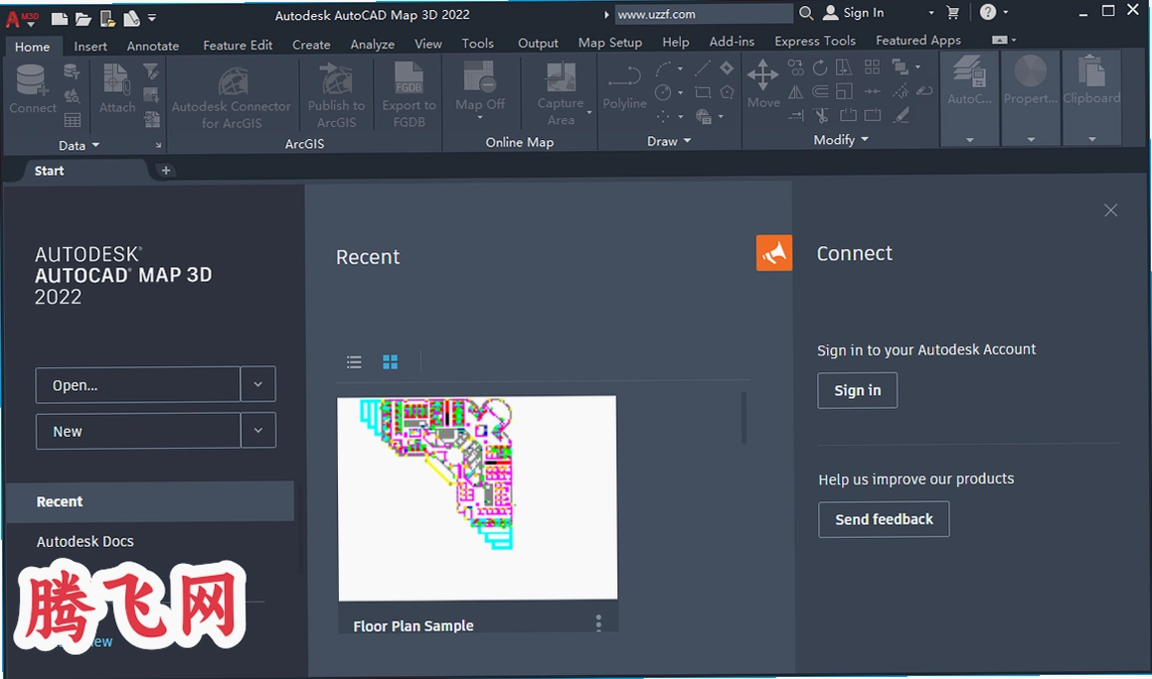Click Export to FGDB
The width and height of the screenshot is (1152, 679).
coord(410,96)
